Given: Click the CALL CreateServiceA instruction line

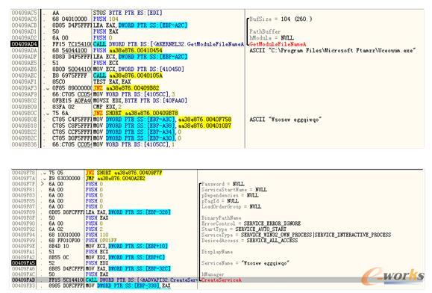Looking at the screenshot, I should [141, 280].
